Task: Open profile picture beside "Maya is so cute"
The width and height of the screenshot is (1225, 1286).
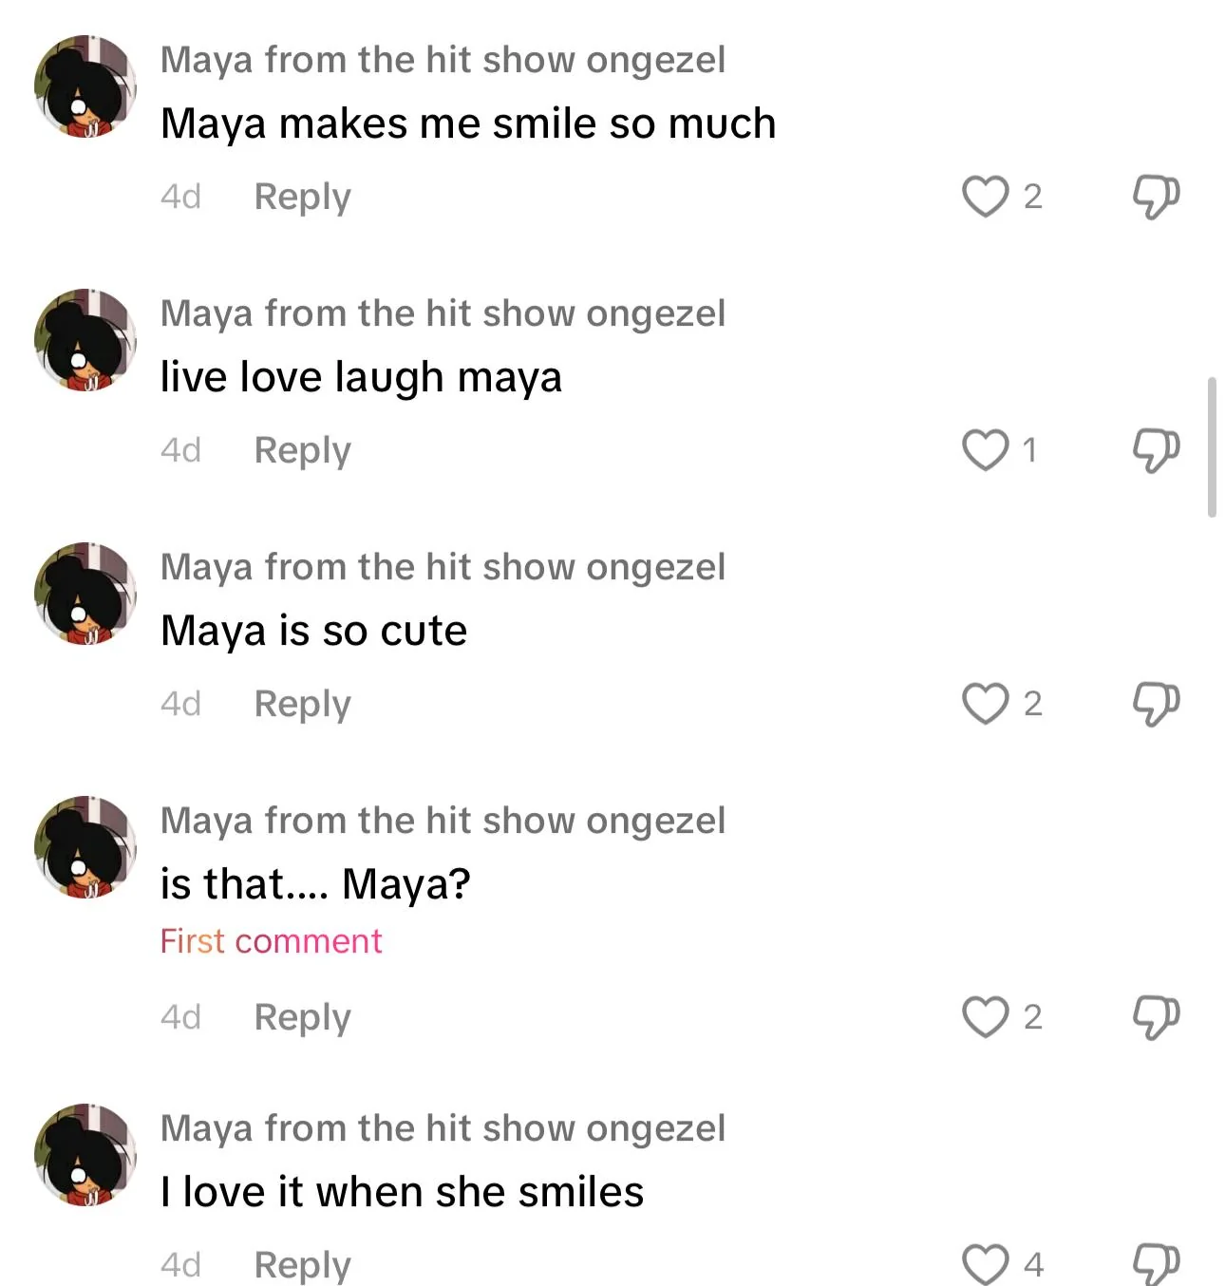Action: point(85,595)
